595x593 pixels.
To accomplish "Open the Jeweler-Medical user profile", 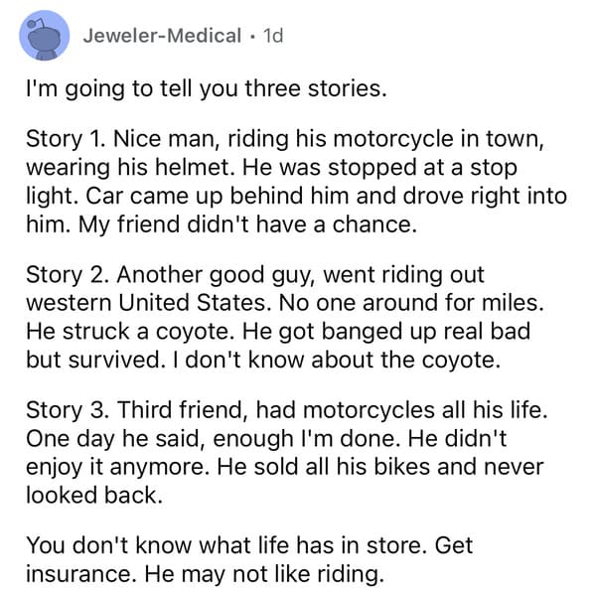I will [162, 36].
